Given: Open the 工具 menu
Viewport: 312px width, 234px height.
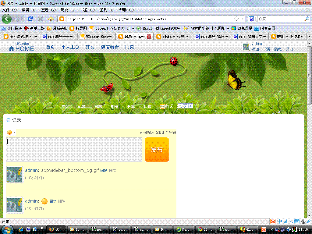Looking at the screenshot, I should tap(107, 10).
